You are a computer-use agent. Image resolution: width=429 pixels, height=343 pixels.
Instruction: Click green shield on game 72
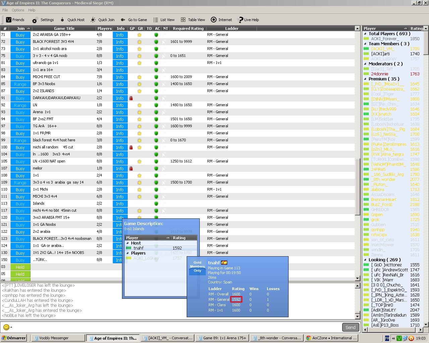(156, 42)
